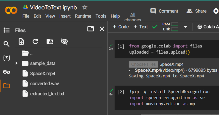The image size is (219, 115).
Task: Open the Runtime menu
Action: (x=83, y=16)
